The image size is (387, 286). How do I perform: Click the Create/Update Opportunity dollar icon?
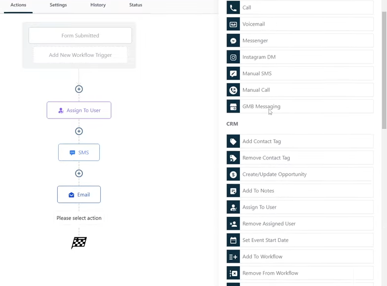pos(233,174)
